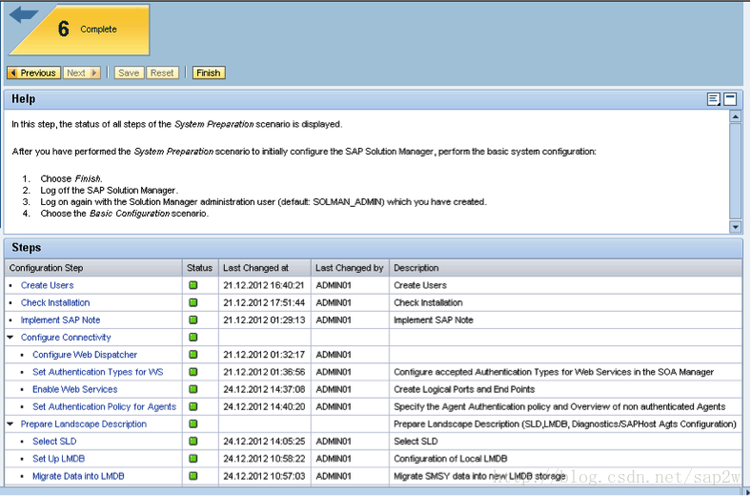Click the Reset button
Viewport: 751px width, 496px height.
click(x=162, y=72)
